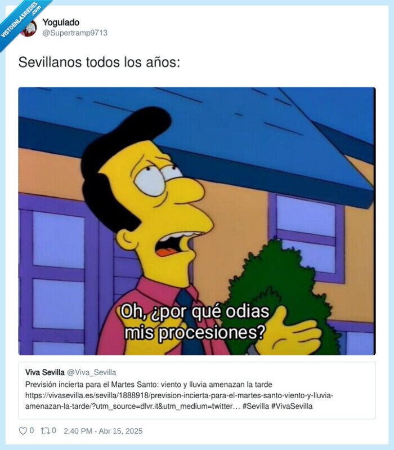Click the like count number
The image size is (394, 450).
(x=32, y=430)
